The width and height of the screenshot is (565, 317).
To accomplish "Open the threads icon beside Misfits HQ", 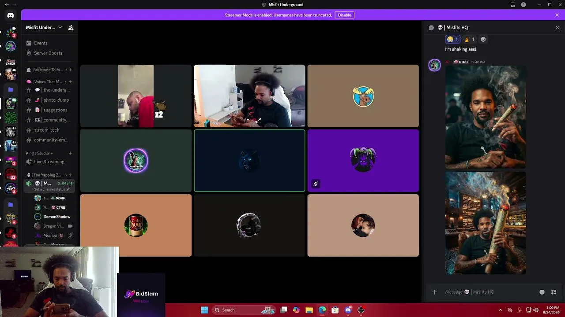I will tap(431, 27).
